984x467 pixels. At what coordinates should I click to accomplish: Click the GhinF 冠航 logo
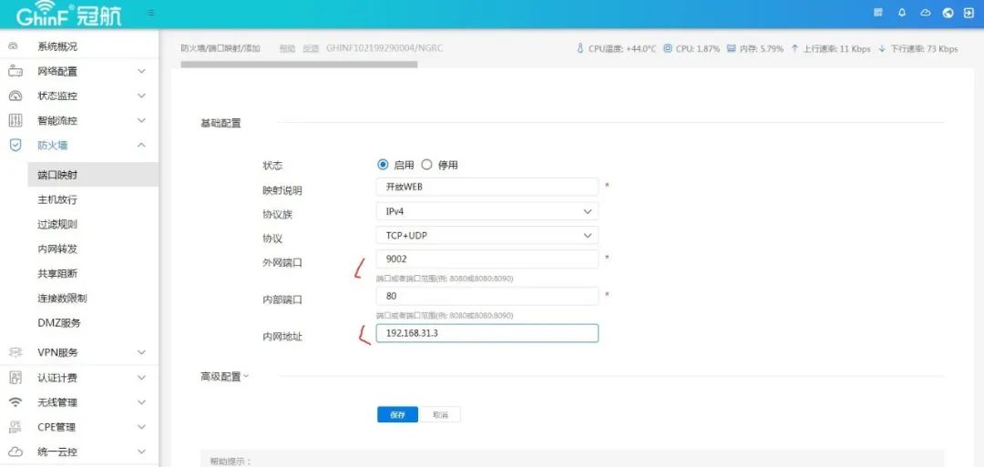pyautogui.click(x=69, y=14)
